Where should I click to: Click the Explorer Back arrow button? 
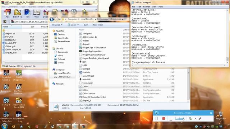point(52,19)
